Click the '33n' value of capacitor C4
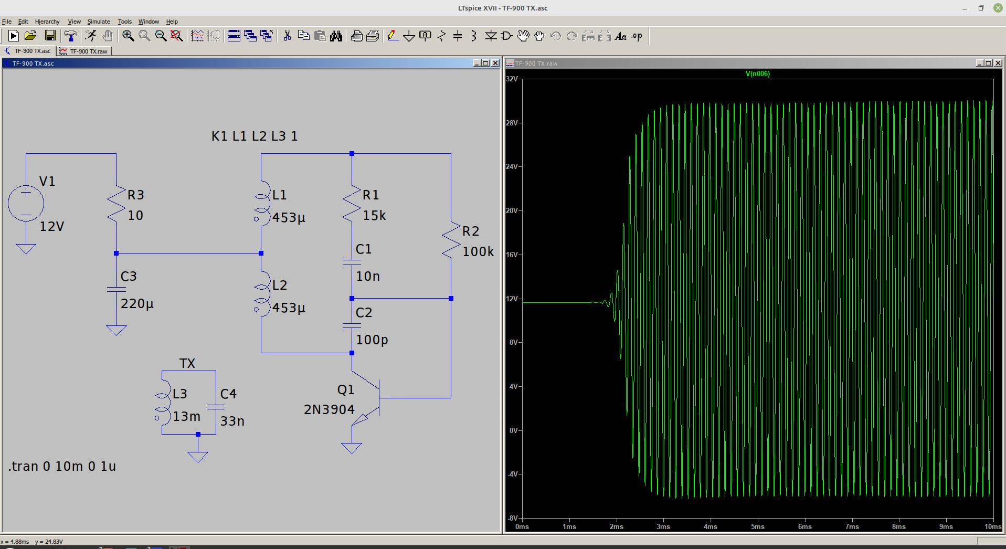 pyautogui.click(x=232, y=421)
